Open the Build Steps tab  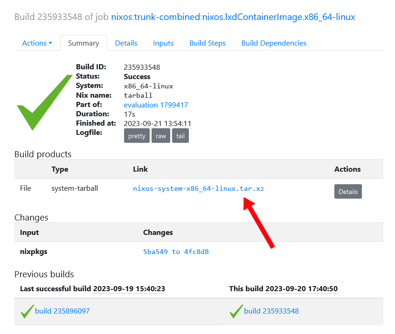click(208, 43)
